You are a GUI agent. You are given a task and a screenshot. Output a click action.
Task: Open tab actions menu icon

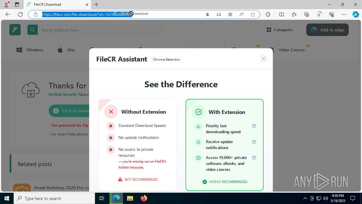(x=17, y=5)
